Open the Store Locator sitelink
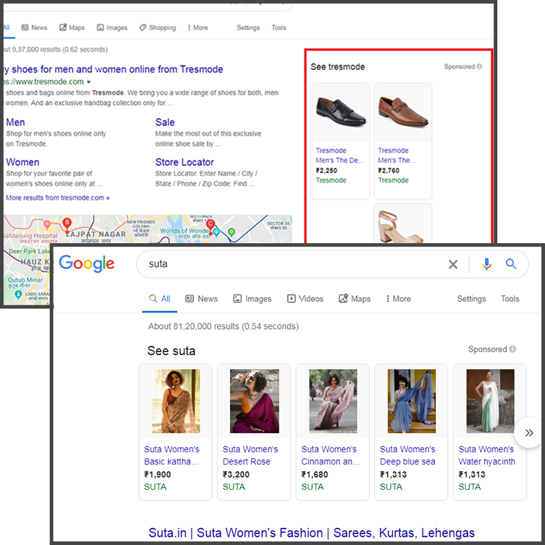Screen dimensions: 545x545 point(184,162)
